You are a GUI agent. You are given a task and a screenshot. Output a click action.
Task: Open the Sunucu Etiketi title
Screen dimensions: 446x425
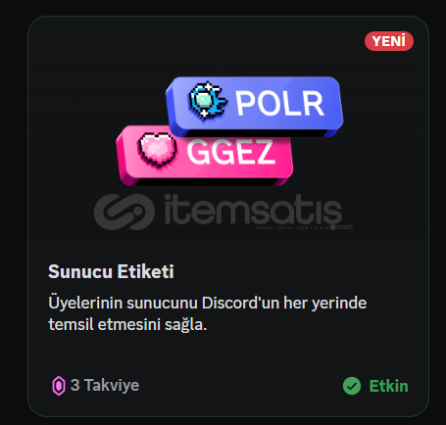click(111, 271)
